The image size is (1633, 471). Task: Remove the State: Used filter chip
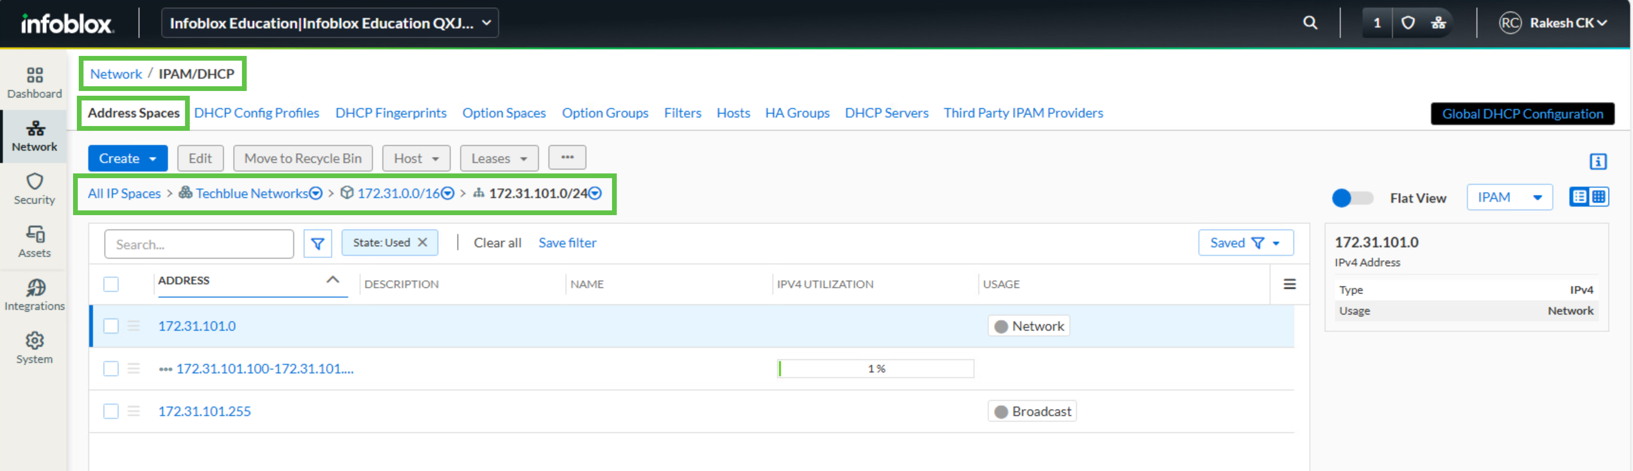[423, 243]
